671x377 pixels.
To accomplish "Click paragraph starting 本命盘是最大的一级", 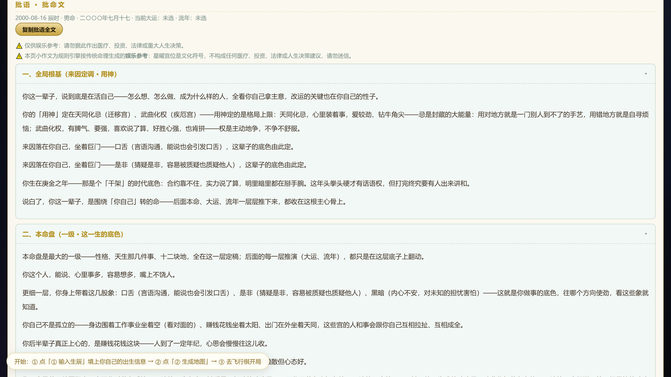I will [225, 257].
